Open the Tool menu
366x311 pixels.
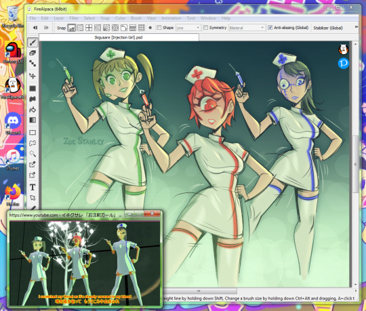[191, 18]
